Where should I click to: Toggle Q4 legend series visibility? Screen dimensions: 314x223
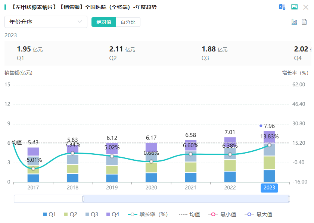pyautogui.click(x=113, y=214)
